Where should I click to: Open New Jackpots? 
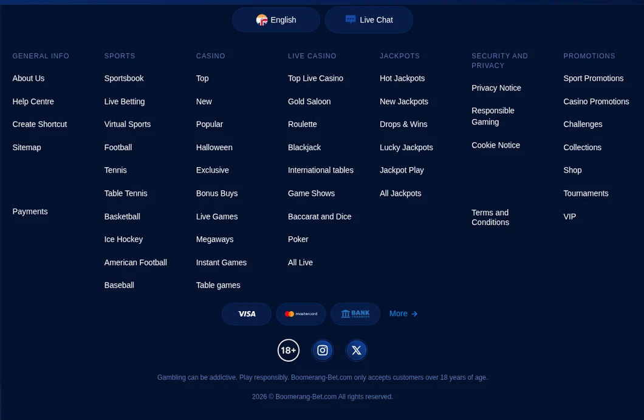point(404,102)
